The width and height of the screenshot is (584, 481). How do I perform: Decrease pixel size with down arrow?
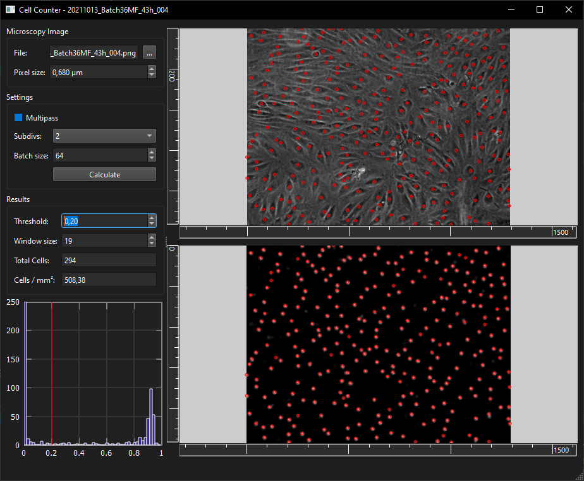point(152,75)
